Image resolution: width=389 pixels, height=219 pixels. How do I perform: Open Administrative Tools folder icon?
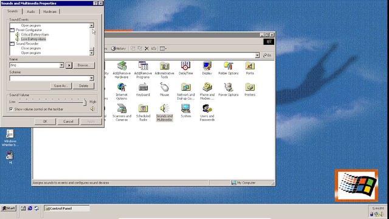pyautogui.click(x=164, y=70)
